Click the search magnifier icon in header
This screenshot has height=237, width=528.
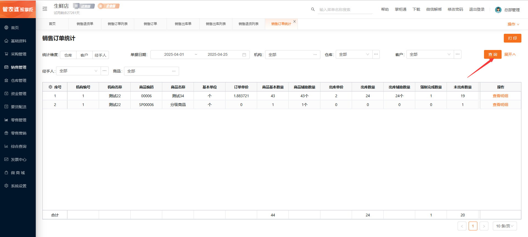313,9
